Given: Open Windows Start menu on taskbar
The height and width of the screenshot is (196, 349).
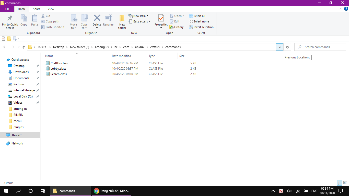Looking at the screenshot, I should coord(6,191).
